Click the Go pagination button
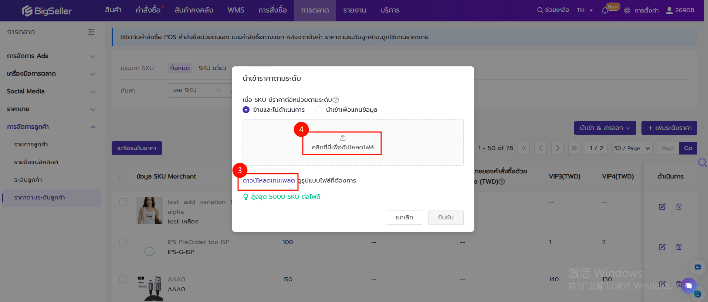Image resolution: width=708 pixels, height=302 pixels. point(688,148)
